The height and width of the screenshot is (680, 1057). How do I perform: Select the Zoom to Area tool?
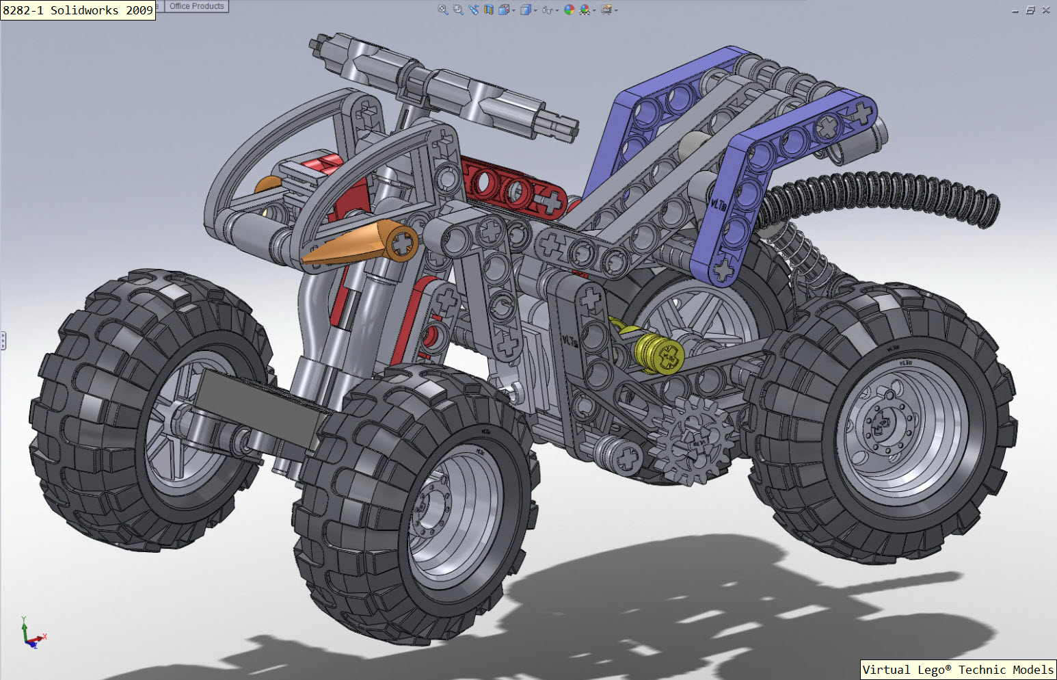458,10
